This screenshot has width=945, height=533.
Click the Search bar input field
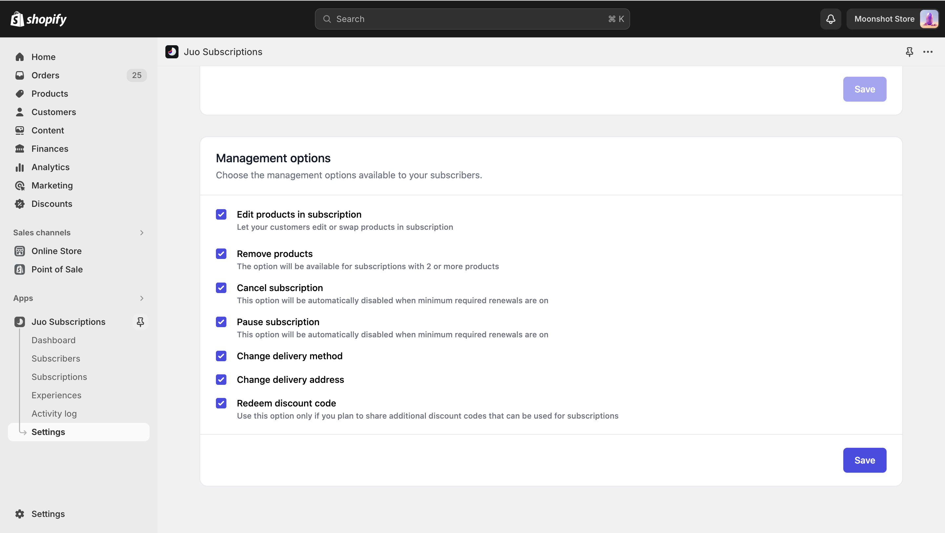click(472, 19)
